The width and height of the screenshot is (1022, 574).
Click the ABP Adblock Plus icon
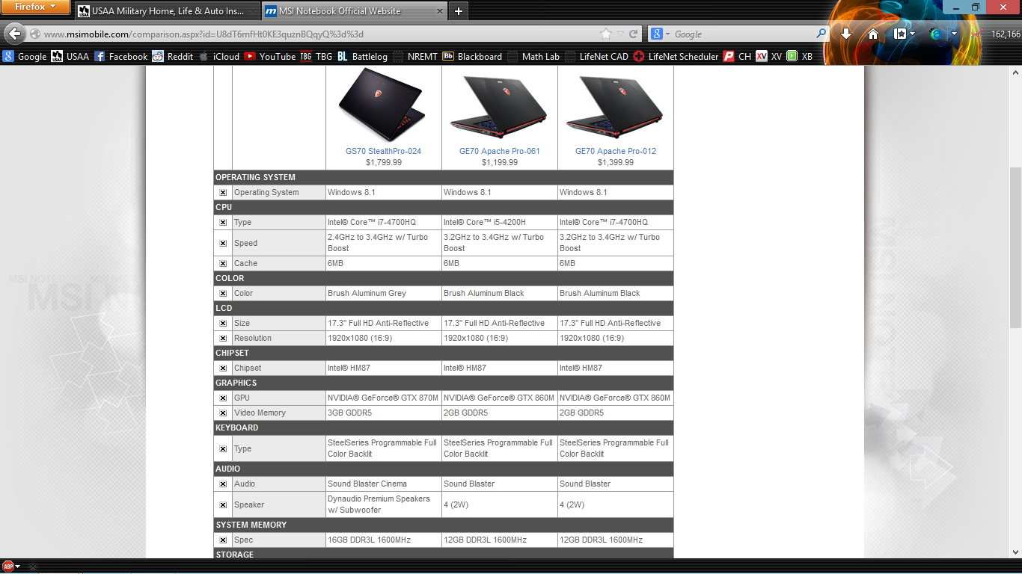[8, 566]
